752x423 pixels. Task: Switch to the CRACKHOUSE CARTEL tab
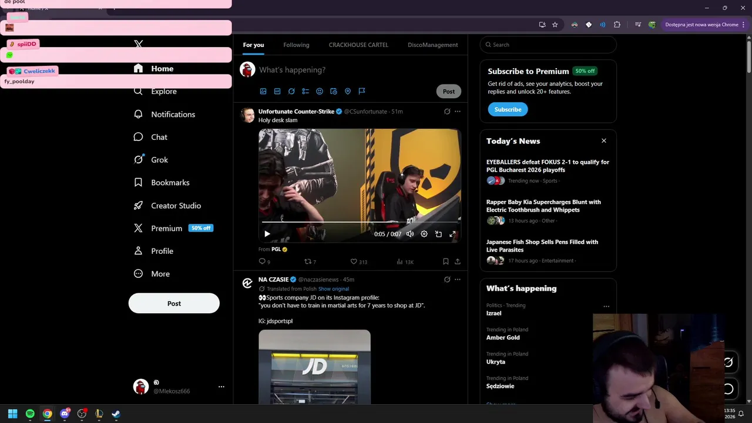click(x=358, y=45)
